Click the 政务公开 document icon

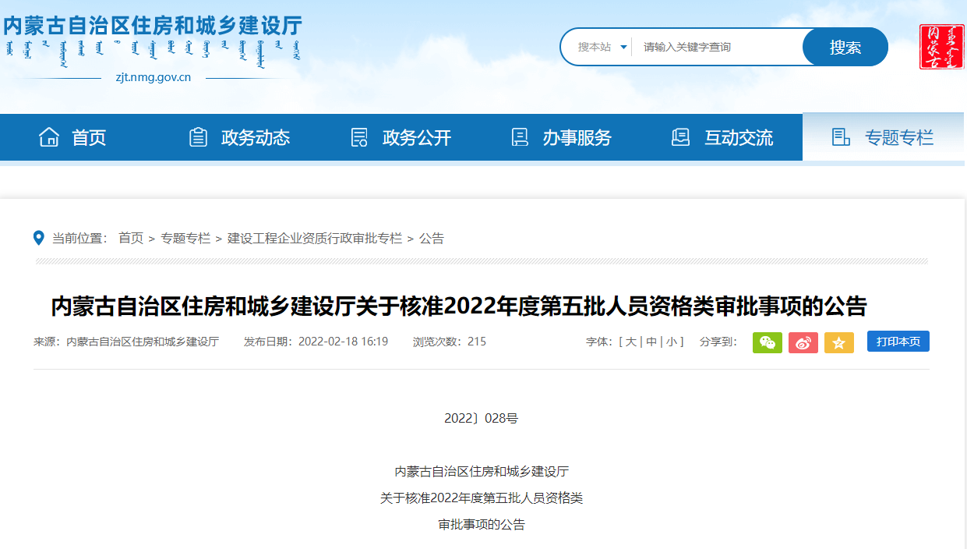coord(358,136)
